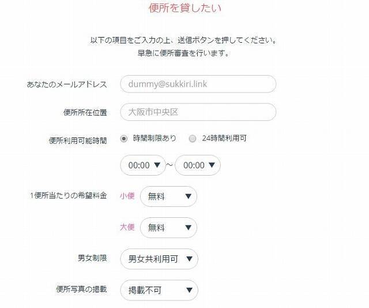Expand the 男女共利用可 gender restriction dropdown
This screenshot has width=369, height=308.
tap(159, 259)
